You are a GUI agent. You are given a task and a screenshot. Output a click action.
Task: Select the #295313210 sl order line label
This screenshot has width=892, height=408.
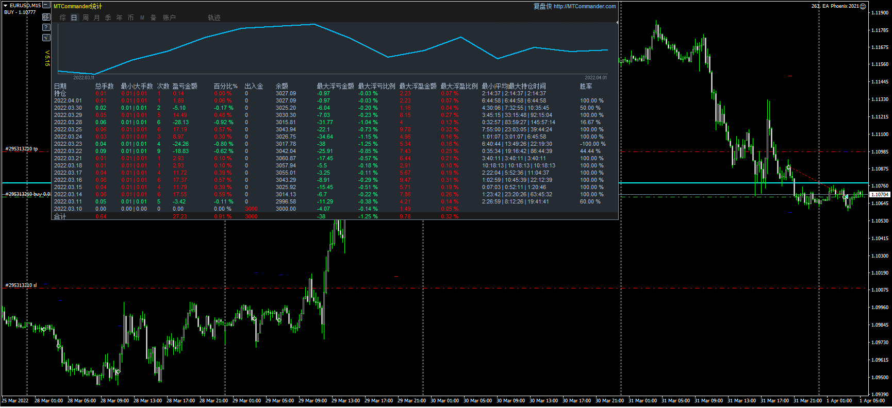(x=21, y=285)
